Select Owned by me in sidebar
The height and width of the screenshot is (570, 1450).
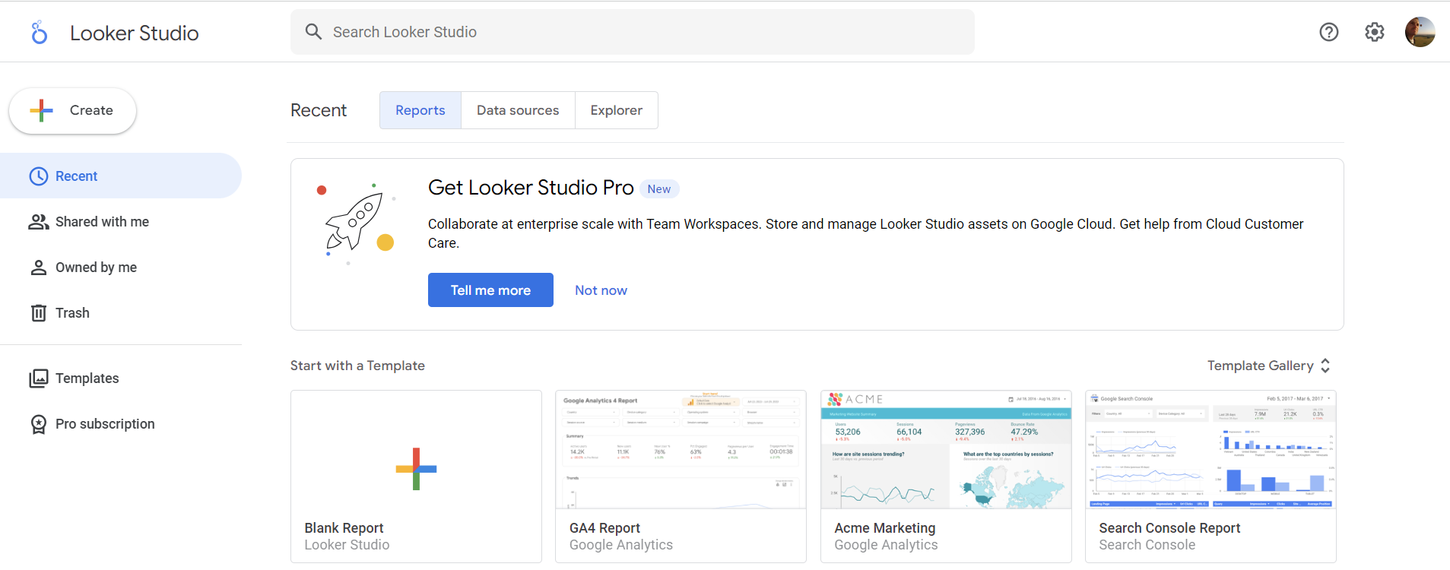(x=121, y=268)
